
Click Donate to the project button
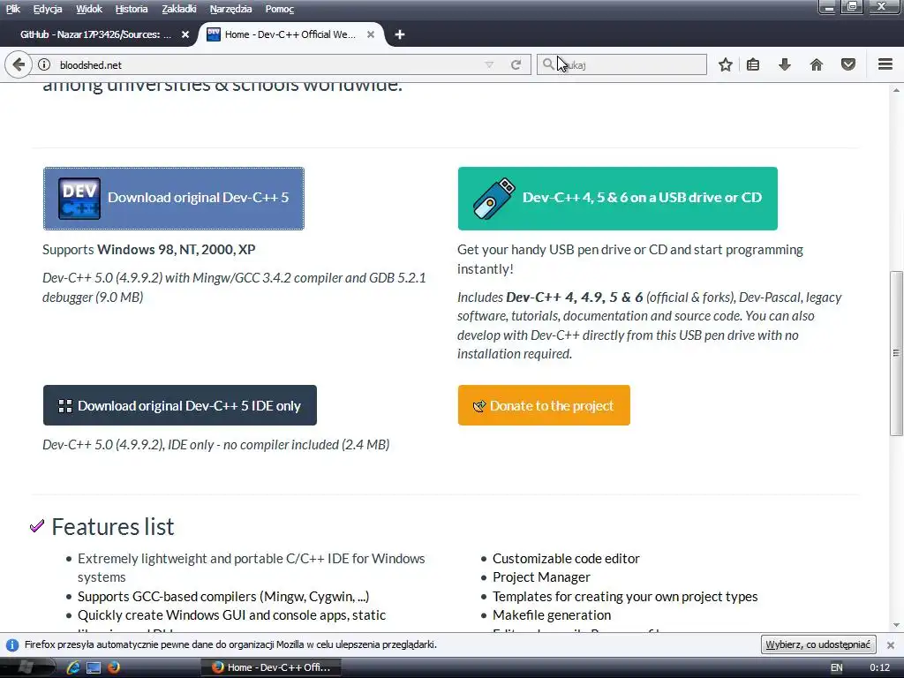pyautogui.click(x=544, y=405)
